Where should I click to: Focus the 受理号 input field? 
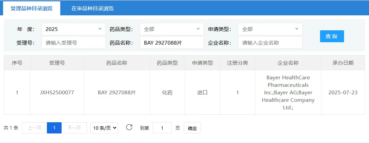click(73, 43)
